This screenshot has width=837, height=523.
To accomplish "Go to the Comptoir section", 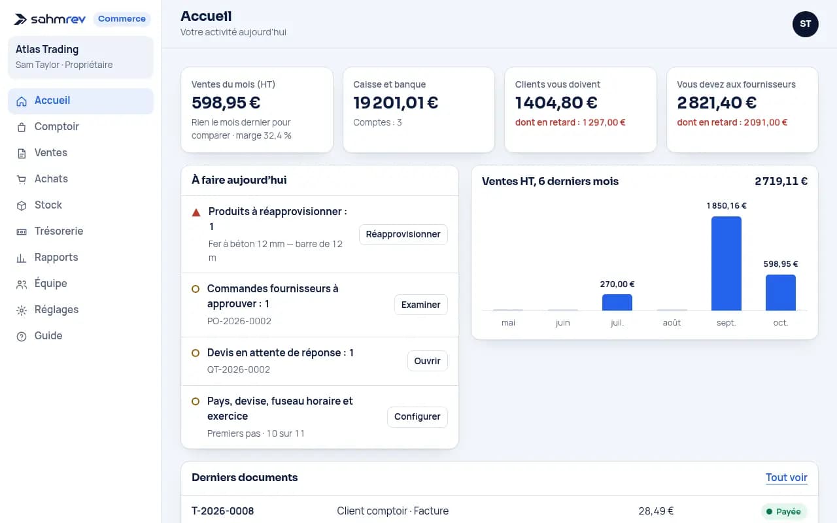I will coord(81,127).
